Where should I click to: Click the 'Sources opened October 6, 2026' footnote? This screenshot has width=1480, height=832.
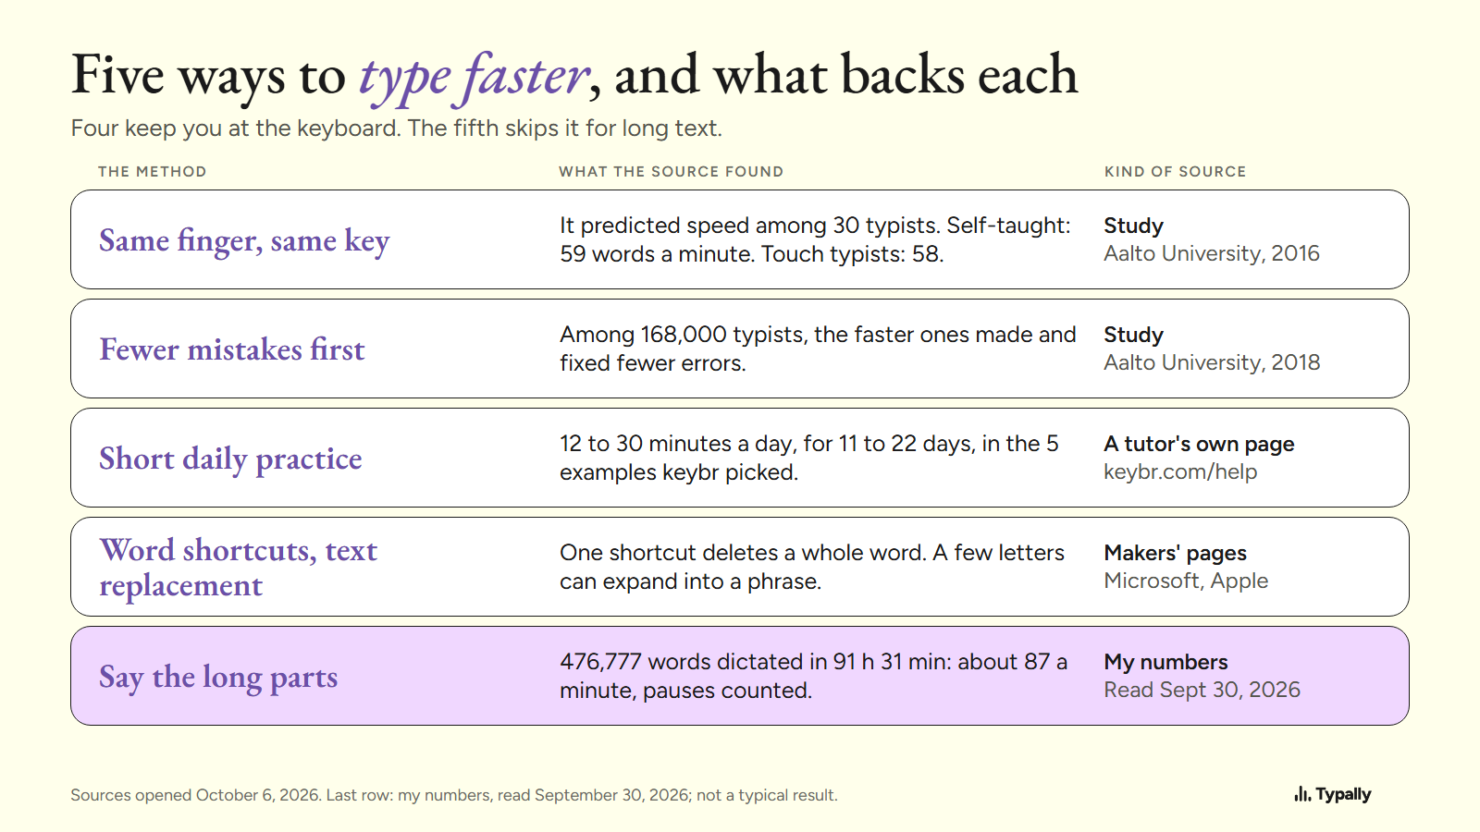pyautogui.click(x=454, y=795)
